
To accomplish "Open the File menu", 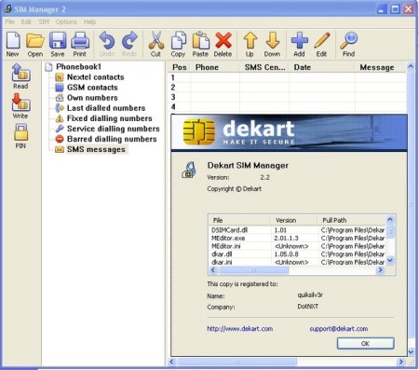I will tap(10, 21).
